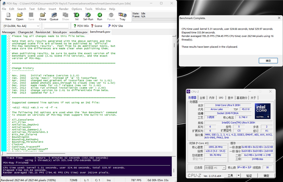Viewport: 283px width, 182px height.
Task: Select the benchmark.pov tab
Action: 100,32
